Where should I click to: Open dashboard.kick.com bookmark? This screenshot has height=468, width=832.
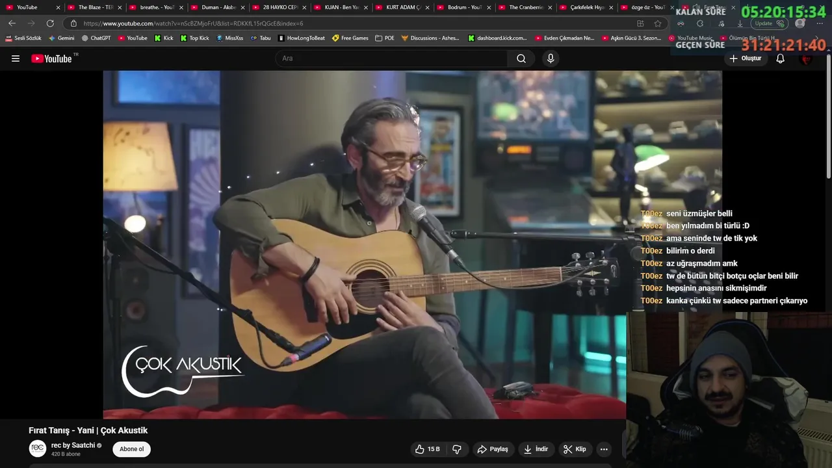tap(497, 38)
